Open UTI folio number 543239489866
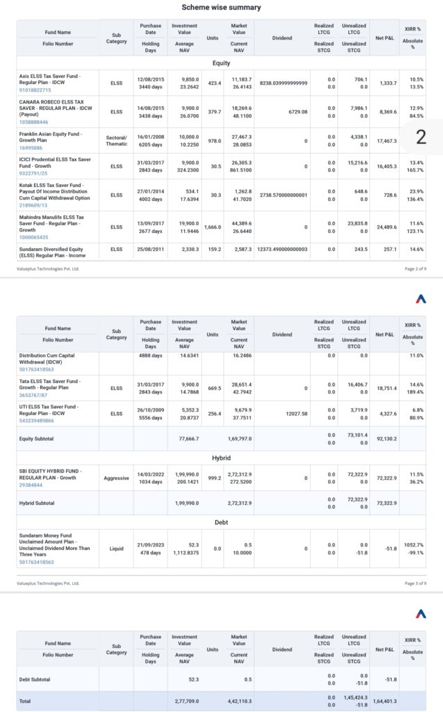Viewport: 443px width, 712px height. click(x=36, y=421)
